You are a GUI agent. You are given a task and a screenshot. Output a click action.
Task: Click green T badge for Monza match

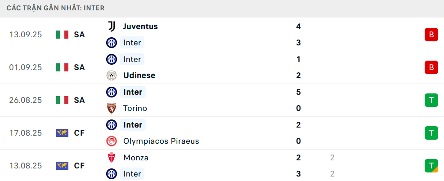coord(431,166)
